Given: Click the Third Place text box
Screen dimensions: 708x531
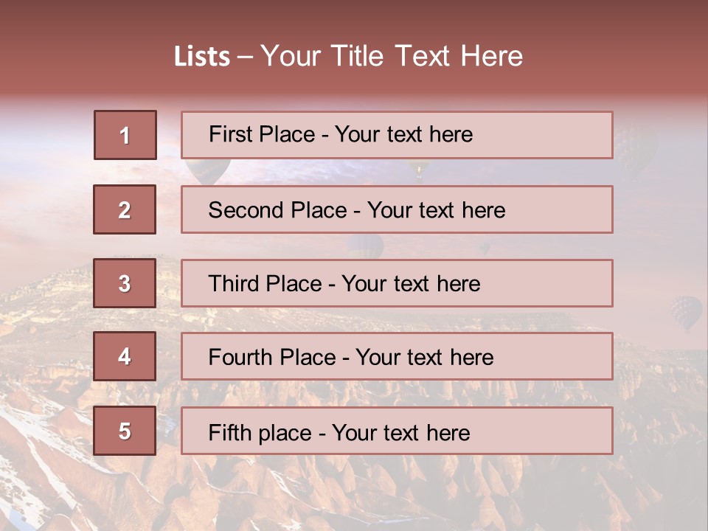Looking at the screenshot, I should 397,283.
